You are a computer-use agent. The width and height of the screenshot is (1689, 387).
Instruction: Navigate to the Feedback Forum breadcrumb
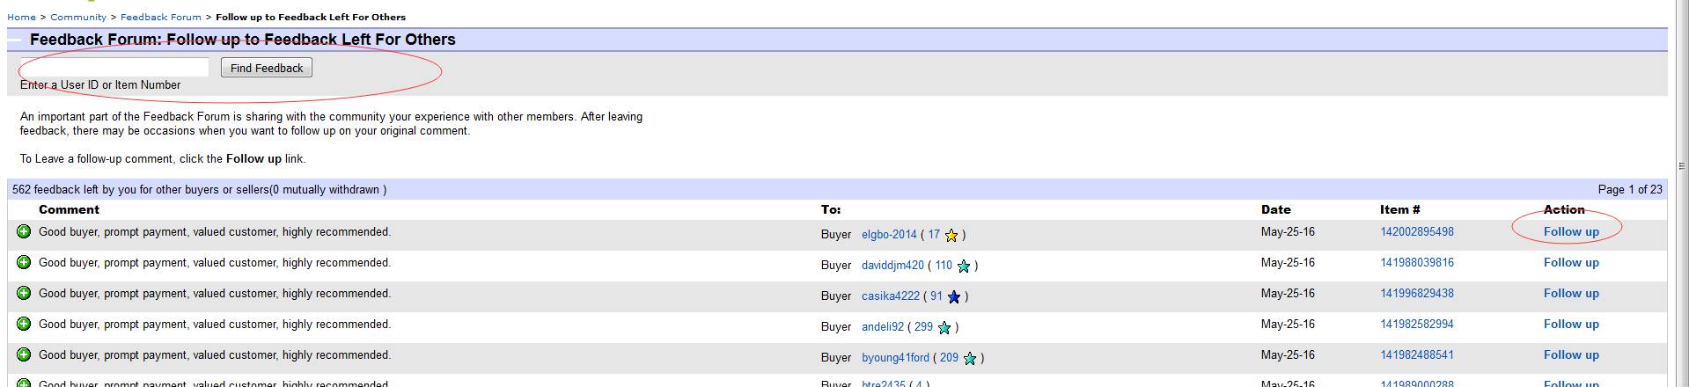pyautogui.click(x=161, y=17)
